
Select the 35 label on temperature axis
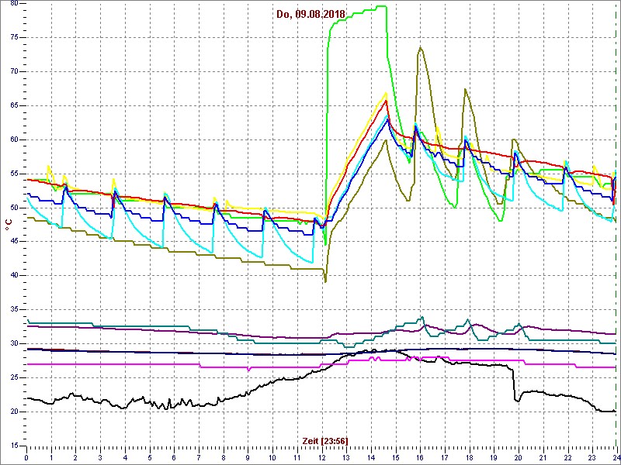14,309
